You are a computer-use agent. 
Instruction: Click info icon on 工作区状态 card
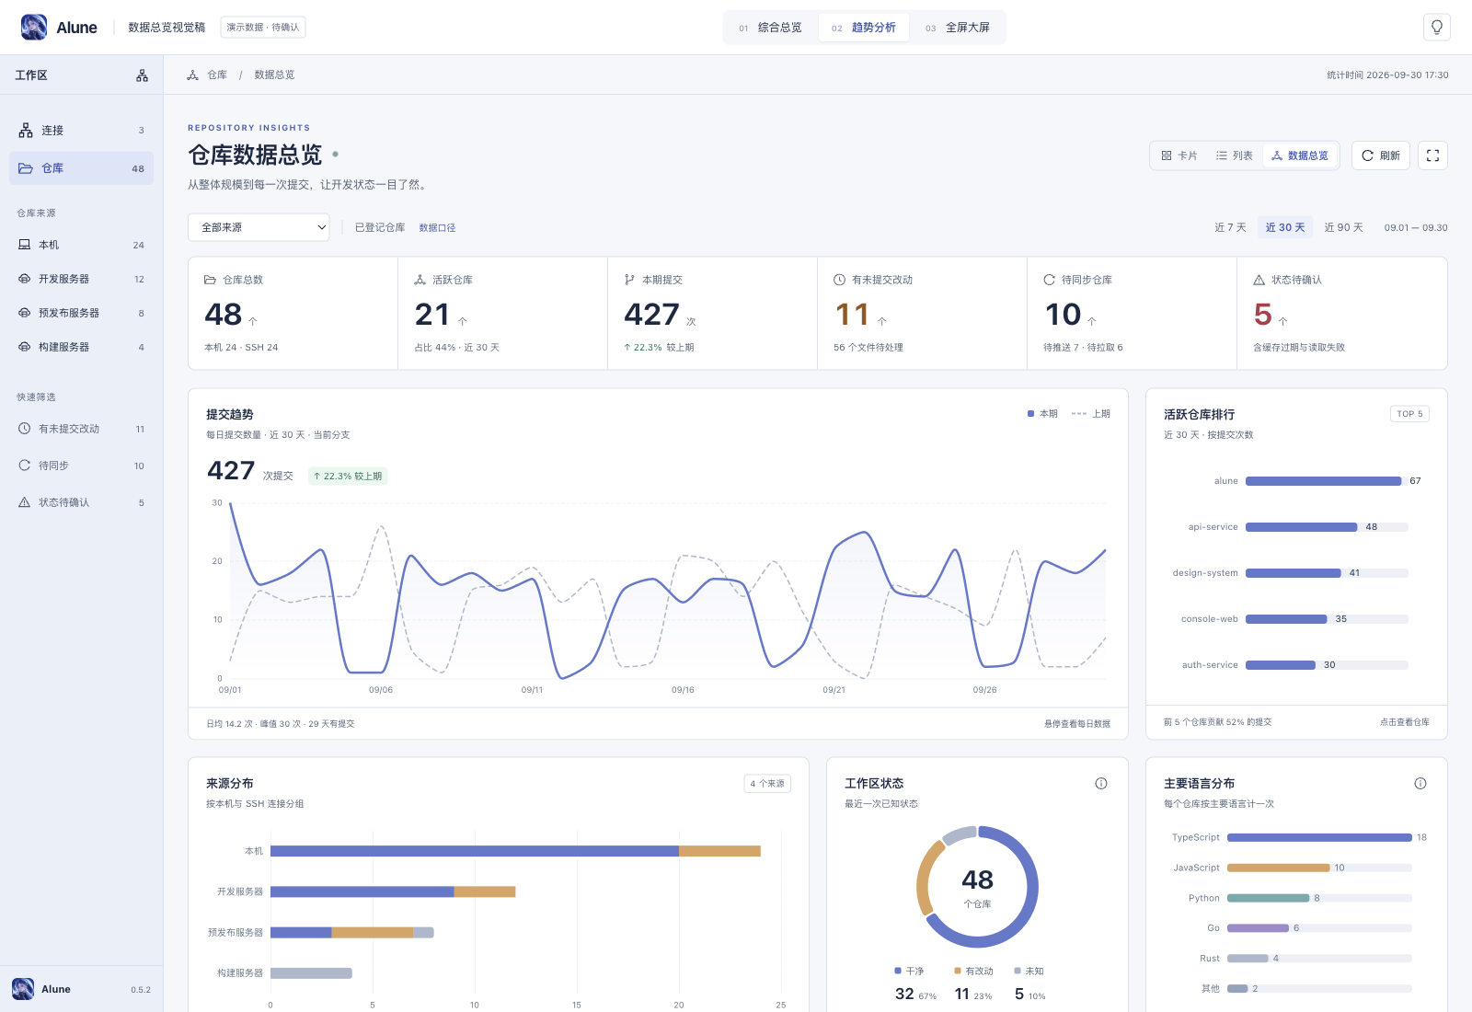click(1101, 784)
